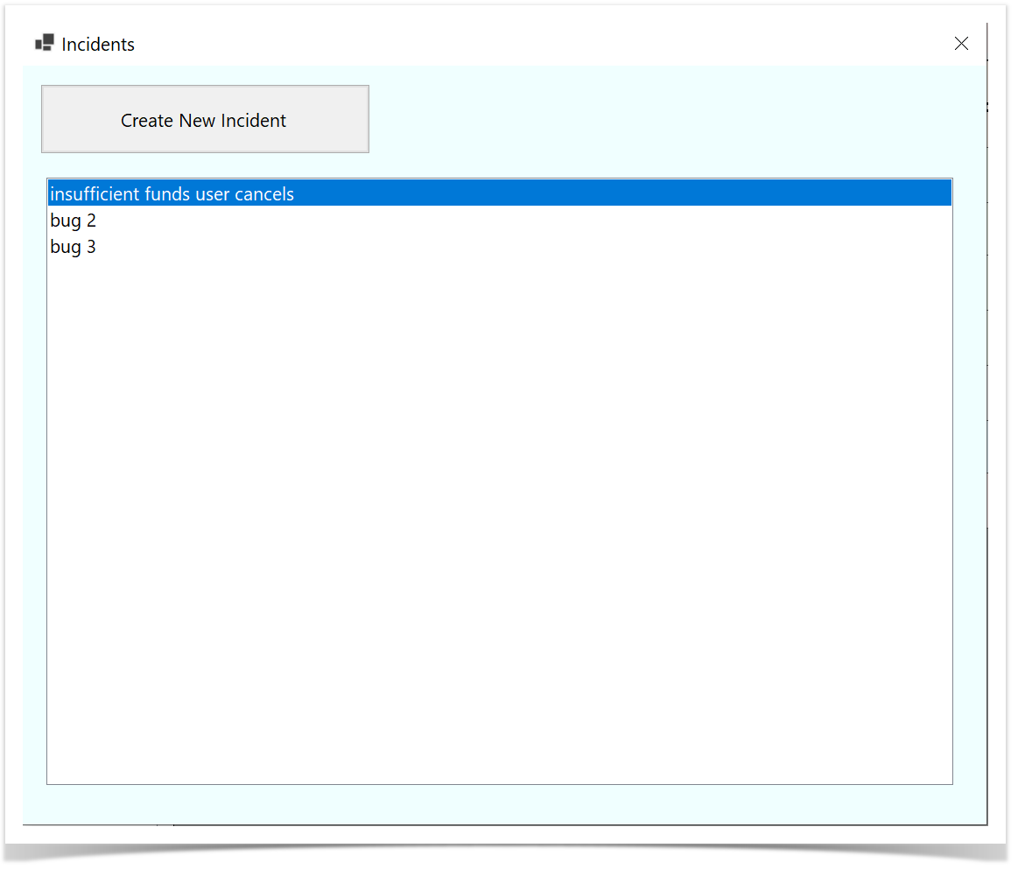This screenshot has width=1018, height=869.
Task: Click the 'Incidents' window title text
Action: [x=98, y=45]
